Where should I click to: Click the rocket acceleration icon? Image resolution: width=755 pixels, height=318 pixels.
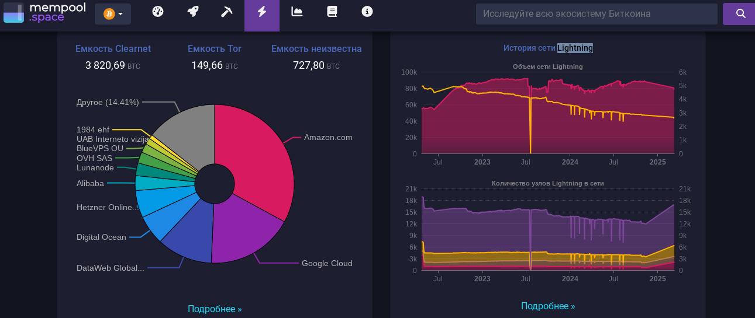pyautogui.click(x=192, y=12)
